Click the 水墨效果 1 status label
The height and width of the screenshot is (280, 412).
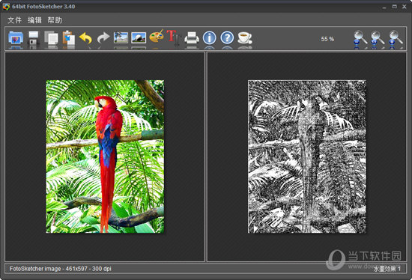click(387, 269)
